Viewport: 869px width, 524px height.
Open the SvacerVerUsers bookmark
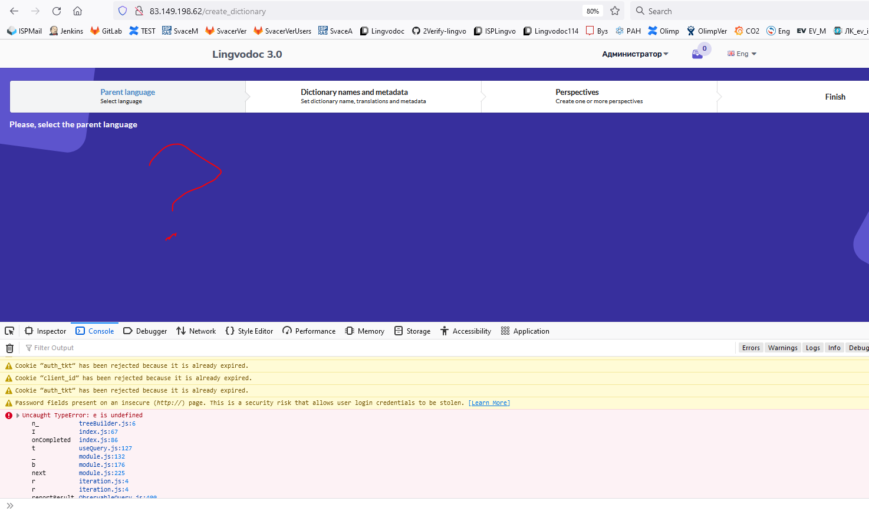click(x=282, y=31)
